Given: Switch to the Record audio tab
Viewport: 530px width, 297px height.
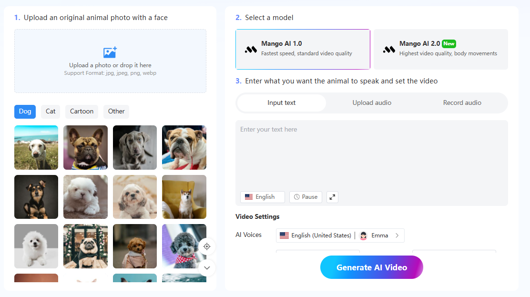Looking at the screenshot, I should pyautogui.click(x=462, y=103).
